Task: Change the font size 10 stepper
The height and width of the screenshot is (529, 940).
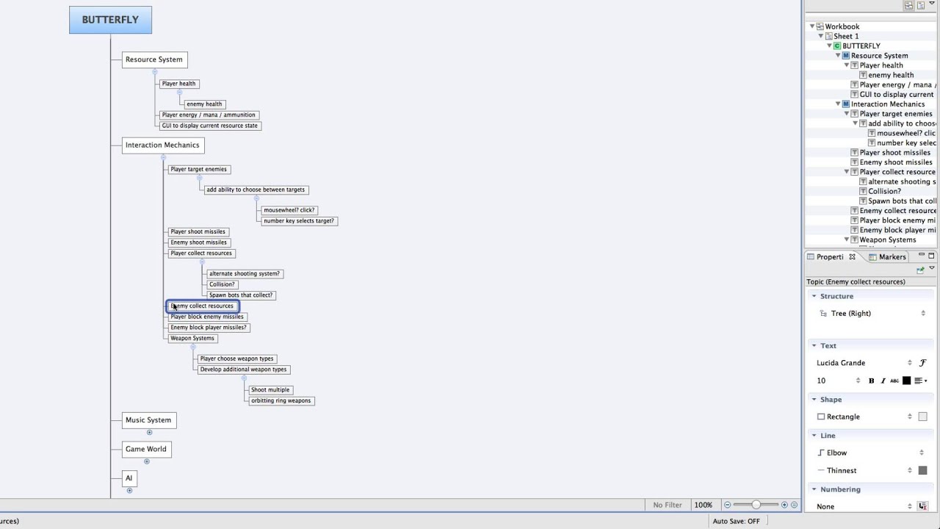Action: click(858, 381)
